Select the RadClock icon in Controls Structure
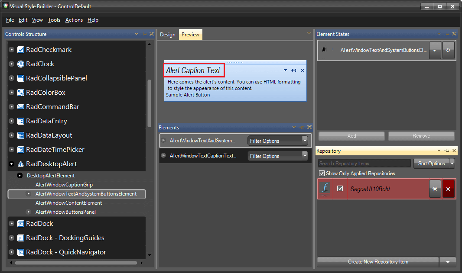This screenshot has height=273, width=462. tap(22, 64)
